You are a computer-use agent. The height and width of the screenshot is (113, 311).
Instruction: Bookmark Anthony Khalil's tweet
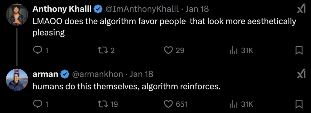pyautogui.click(x=299, y=51)
